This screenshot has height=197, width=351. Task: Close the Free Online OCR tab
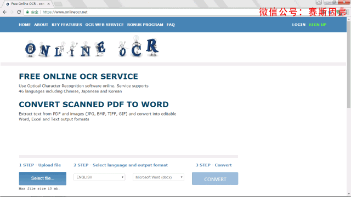click(x=48, y=4)
